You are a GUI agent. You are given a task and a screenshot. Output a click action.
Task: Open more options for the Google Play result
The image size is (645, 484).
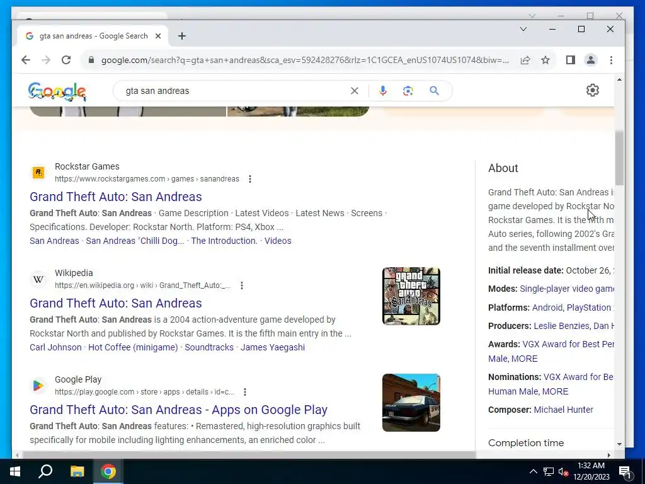tap(245, 392)
